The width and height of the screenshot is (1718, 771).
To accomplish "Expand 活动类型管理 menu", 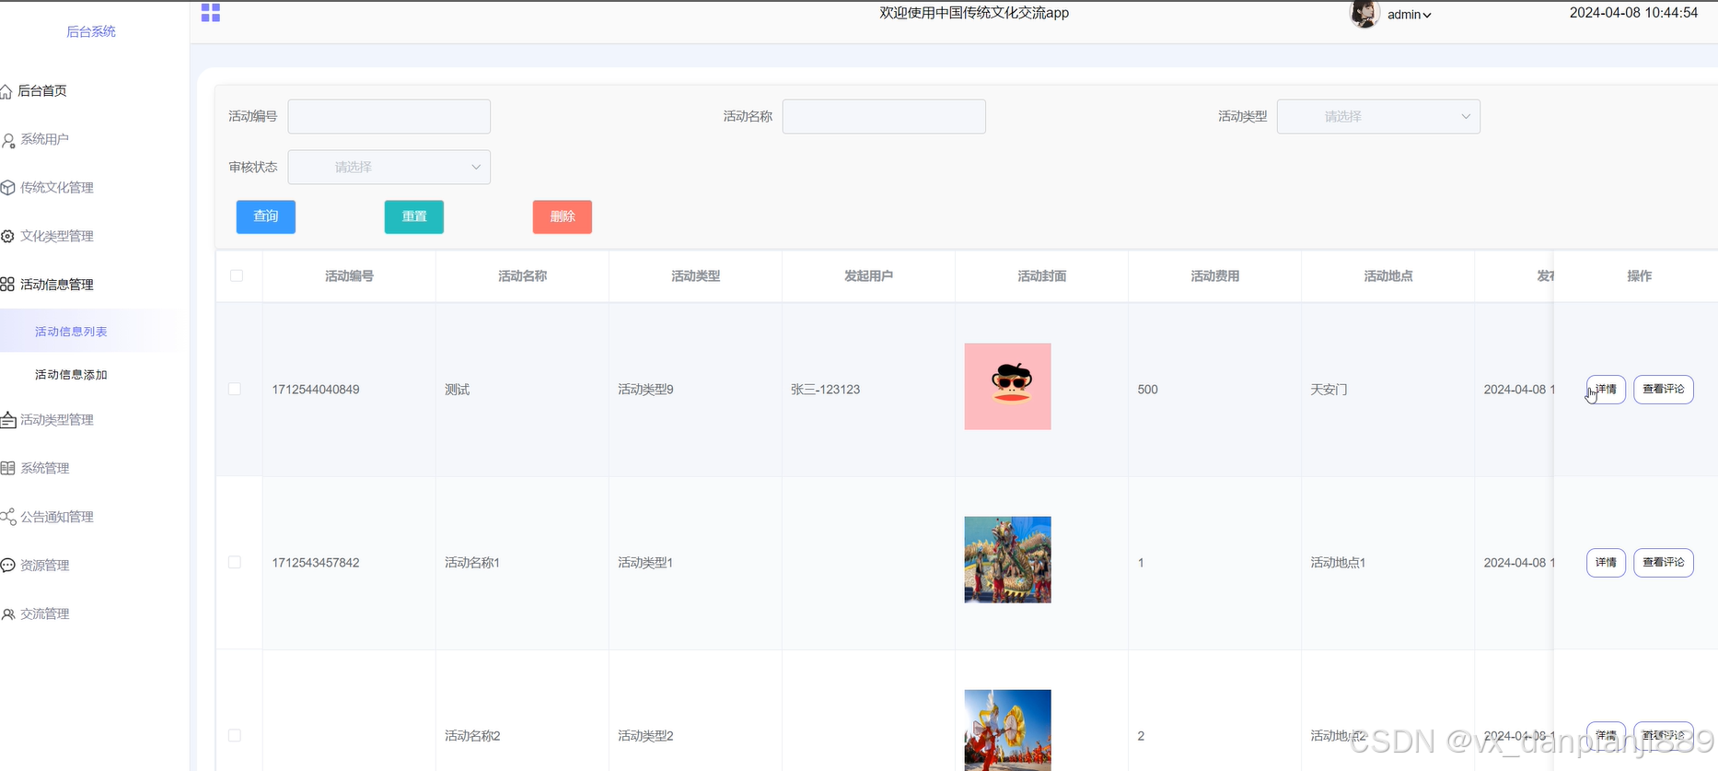I will [57, 420].
